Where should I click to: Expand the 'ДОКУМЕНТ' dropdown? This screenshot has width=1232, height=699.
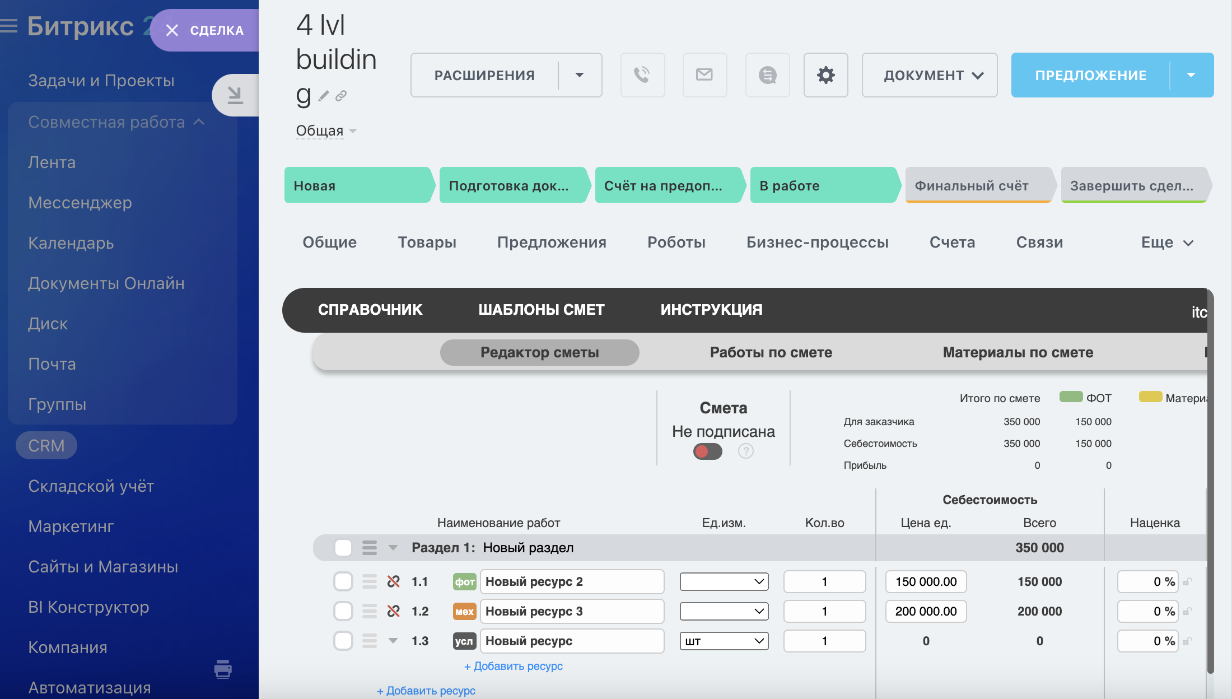[x=929, y=75]
